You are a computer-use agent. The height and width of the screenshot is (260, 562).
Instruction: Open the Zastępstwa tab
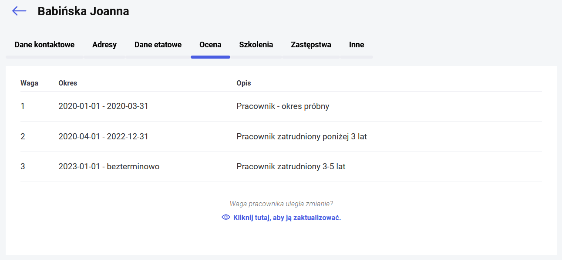[311, 45]
